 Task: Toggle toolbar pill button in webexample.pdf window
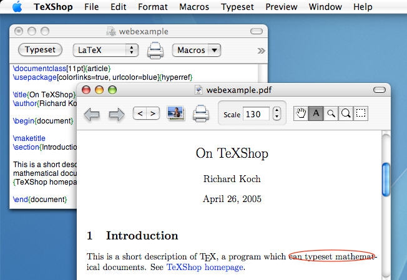(380, 90)
